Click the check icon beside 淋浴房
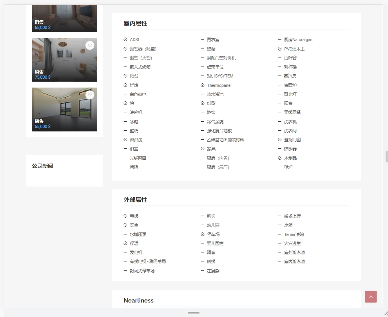Viewport: 388px width, 317px height. point(125,139)
